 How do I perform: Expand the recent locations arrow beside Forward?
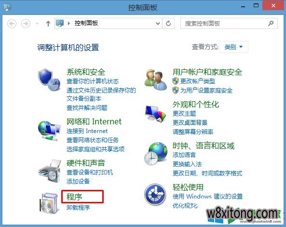click(x=38, y=23)
